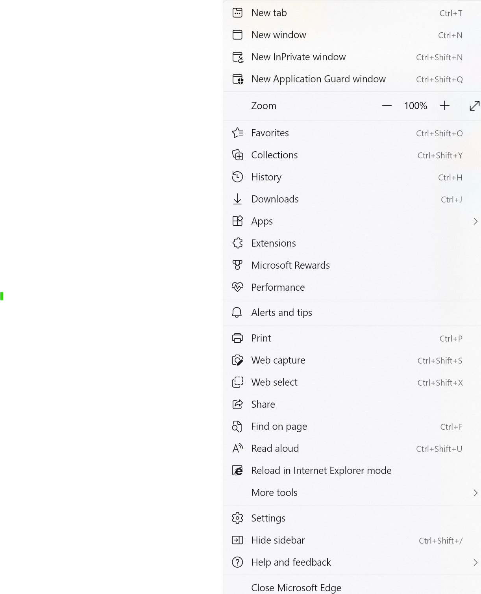Click the Downloads arrow icon
The height and width of the screenshot is (594, 481).
click(x=237, y=199)
